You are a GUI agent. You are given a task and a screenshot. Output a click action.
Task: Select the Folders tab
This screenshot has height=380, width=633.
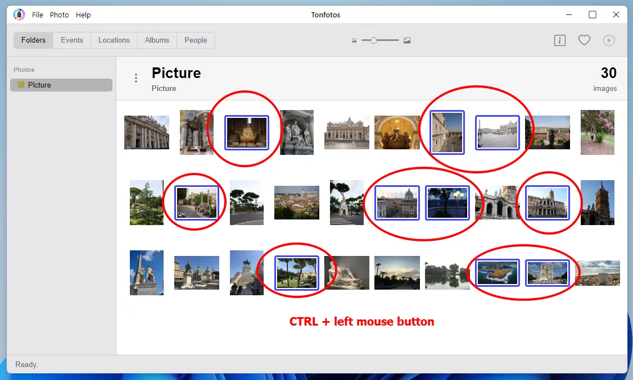33,40
